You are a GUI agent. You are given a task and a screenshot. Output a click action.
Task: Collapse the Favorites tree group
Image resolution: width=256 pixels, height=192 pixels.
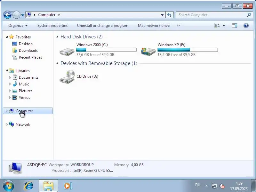7,37
